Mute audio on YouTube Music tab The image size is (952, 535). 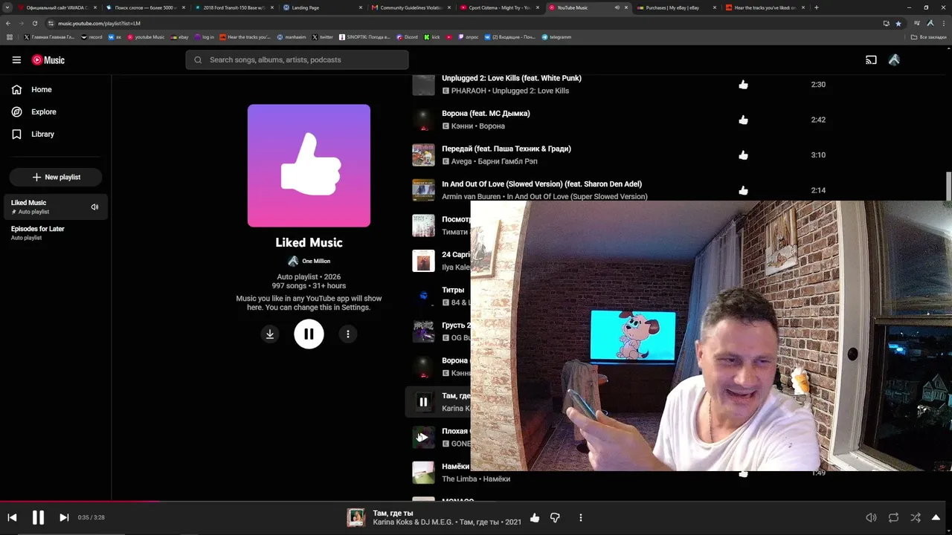[617, 7]
